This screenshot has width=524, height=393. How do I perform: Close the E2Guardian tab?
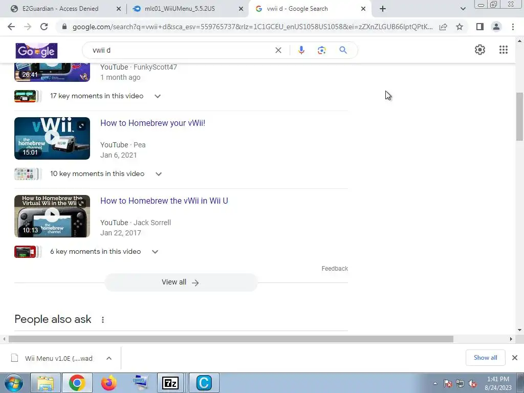coord(118,9)
